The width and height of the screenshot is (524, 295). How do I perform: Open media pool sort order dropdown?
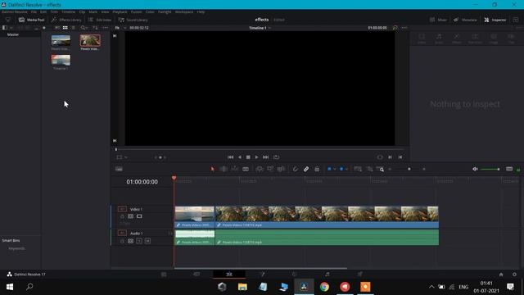click(96, 28)
